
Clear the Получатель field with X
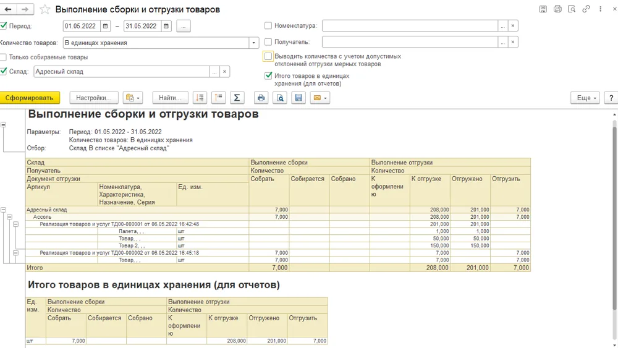tap(513, 42)
